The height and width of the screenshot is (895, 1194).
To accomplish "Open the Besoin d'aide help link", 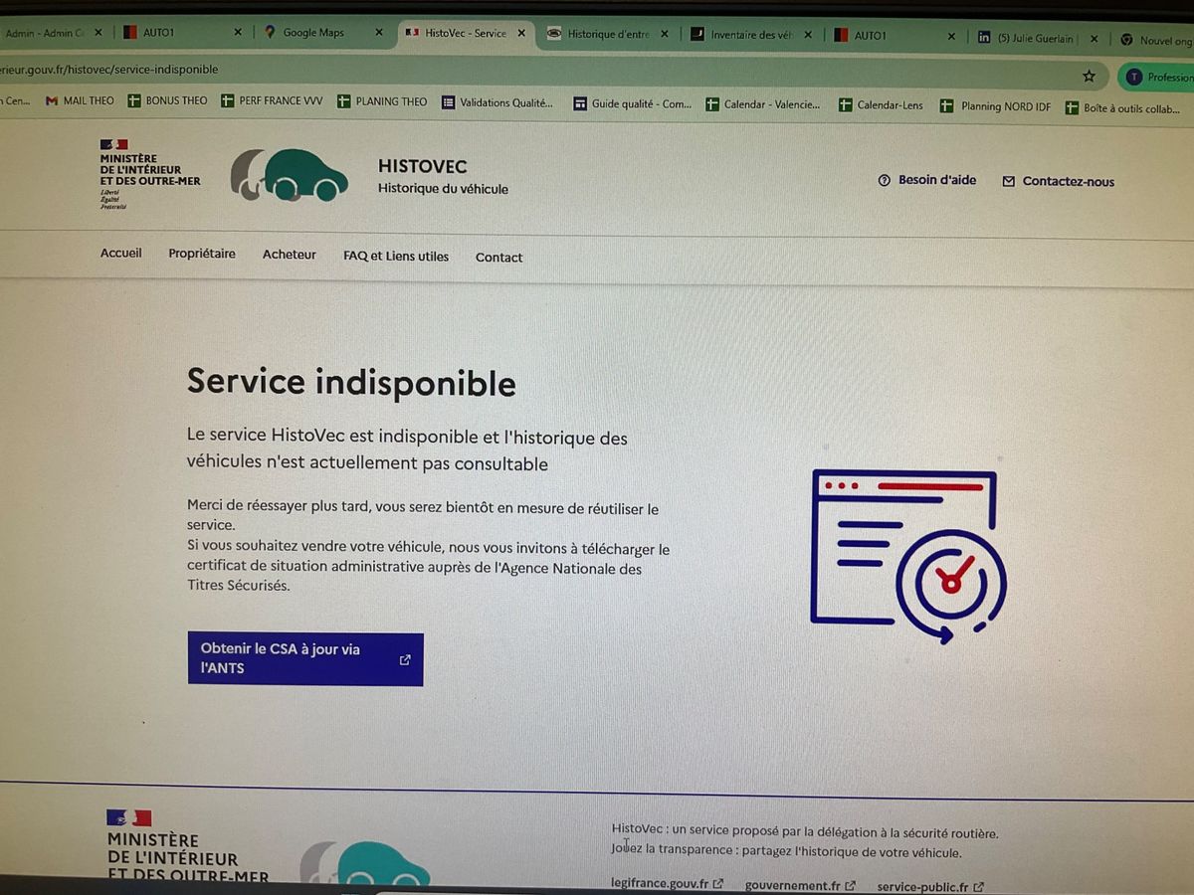I will 927,180.
